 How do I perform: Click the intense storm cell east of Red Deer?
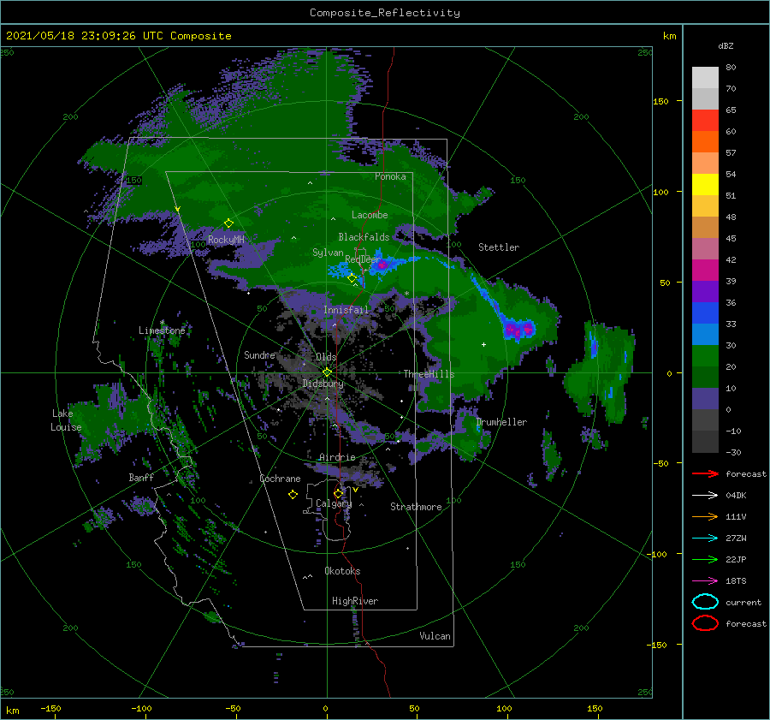click(382, 265)
